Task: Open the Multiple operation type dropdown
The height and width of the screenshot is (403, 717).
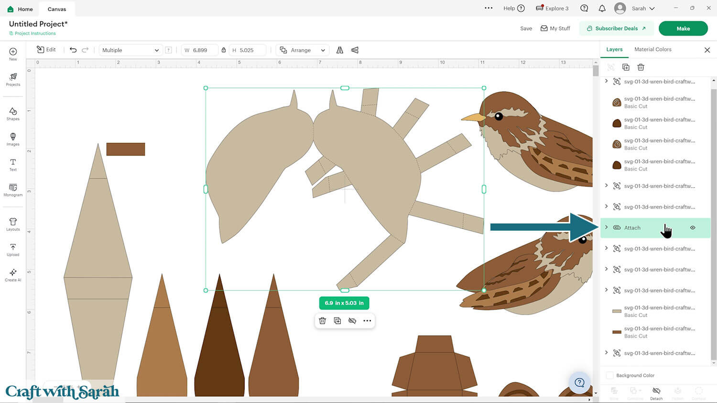Action: pyautogui.click(x=130, y=50)
